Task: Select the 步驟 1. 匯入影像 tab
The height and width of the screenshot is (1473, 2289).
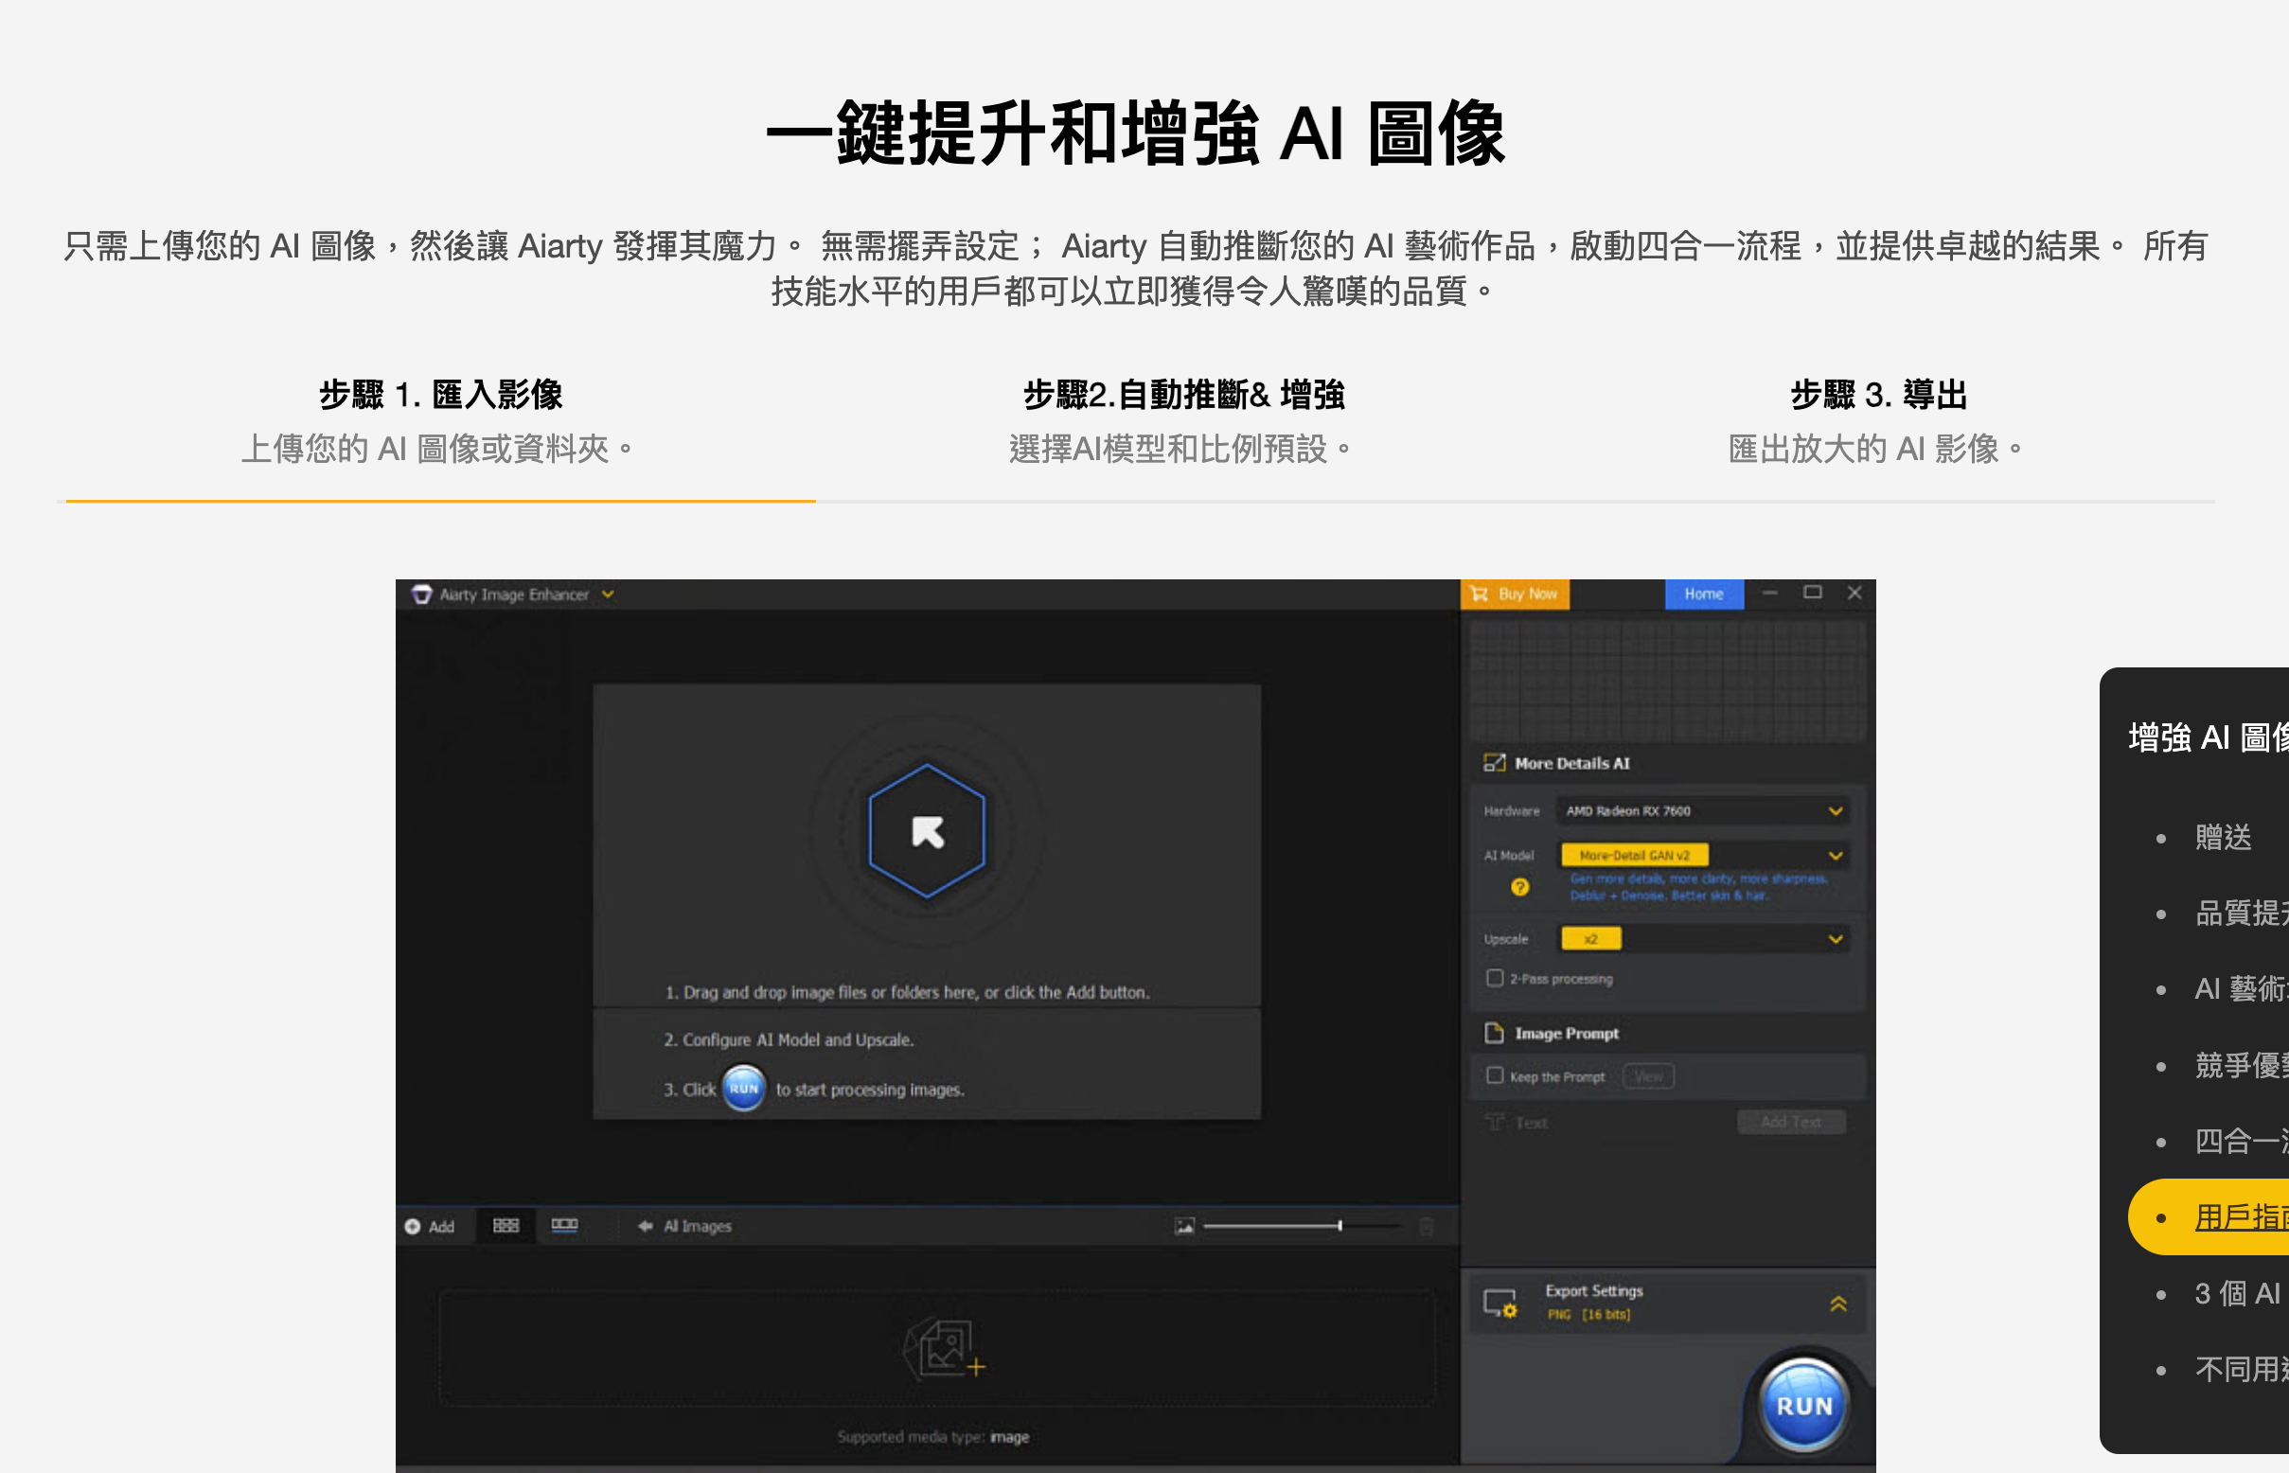Action: (x=440, y=421)
